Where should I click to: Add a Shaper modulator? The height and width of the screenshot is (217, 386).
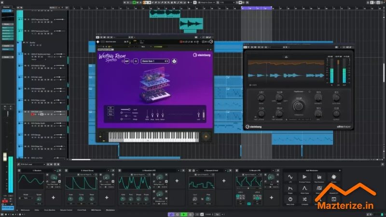(x=290, y=189)
